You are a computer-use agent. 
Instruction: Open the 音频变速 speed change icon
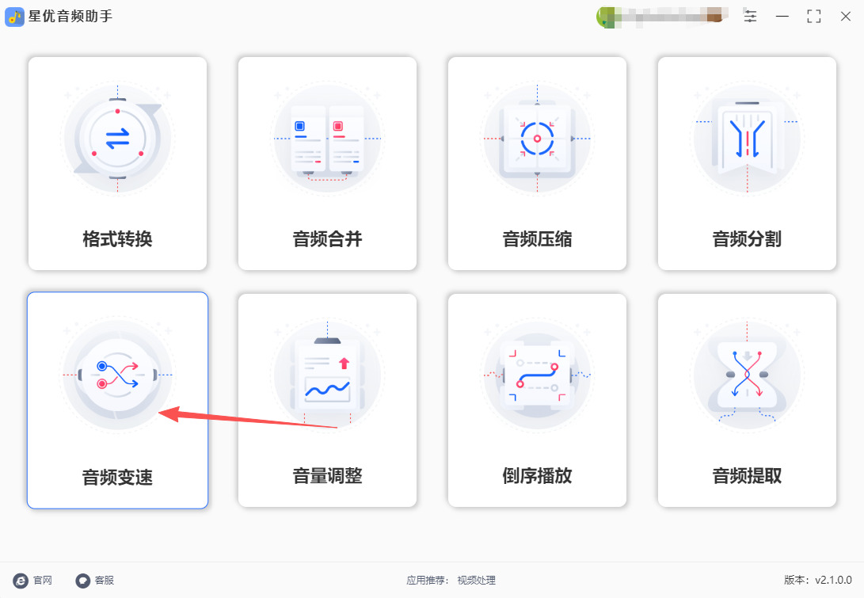[x=117, y=375]
